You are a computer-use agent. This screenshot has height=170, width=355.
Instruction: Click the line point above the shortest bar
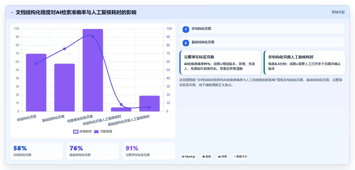(x=121, y=104)
